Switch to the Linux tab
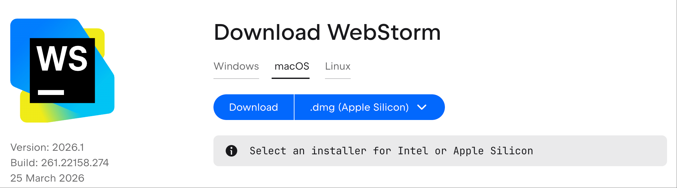 [x=338, y=66]
